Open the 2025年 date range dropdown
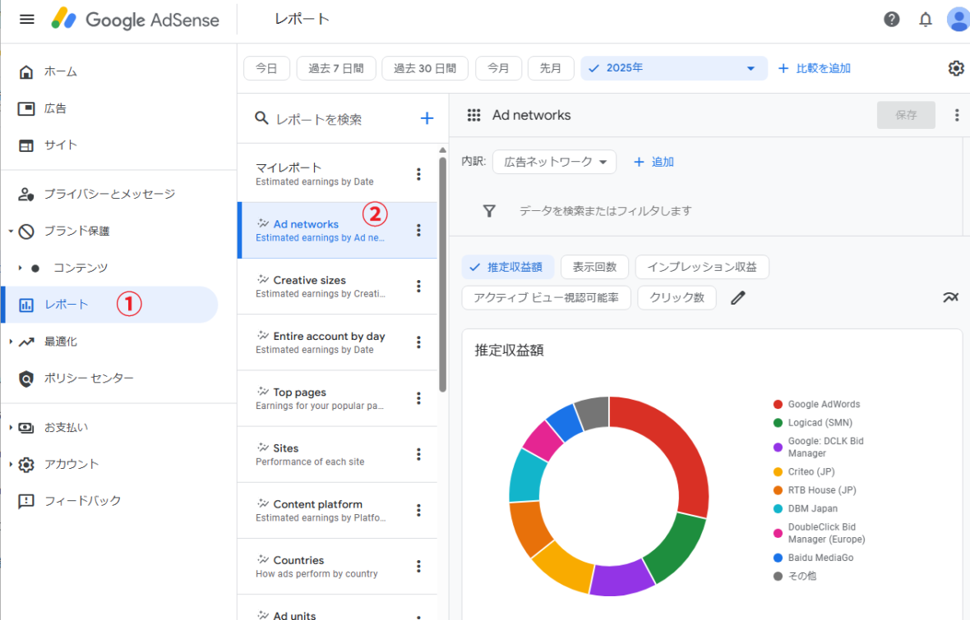This screenshot has height=620, width=970. 674,68
